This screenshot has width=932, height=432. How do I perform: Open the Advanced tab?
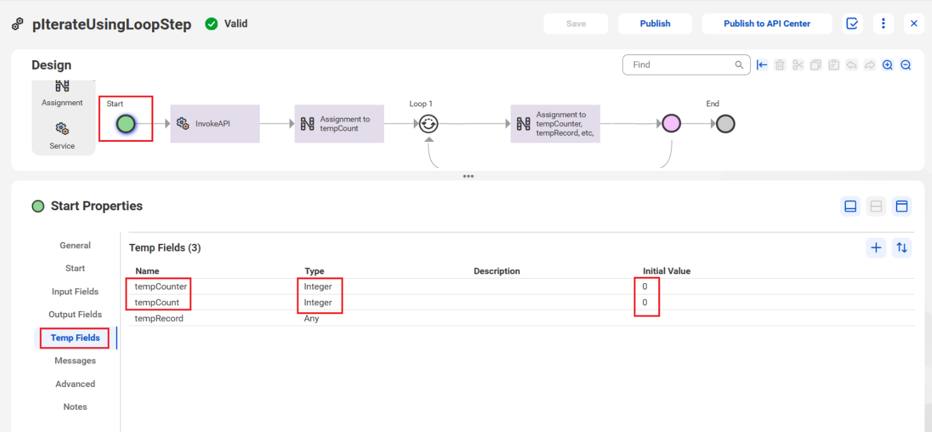75,384
